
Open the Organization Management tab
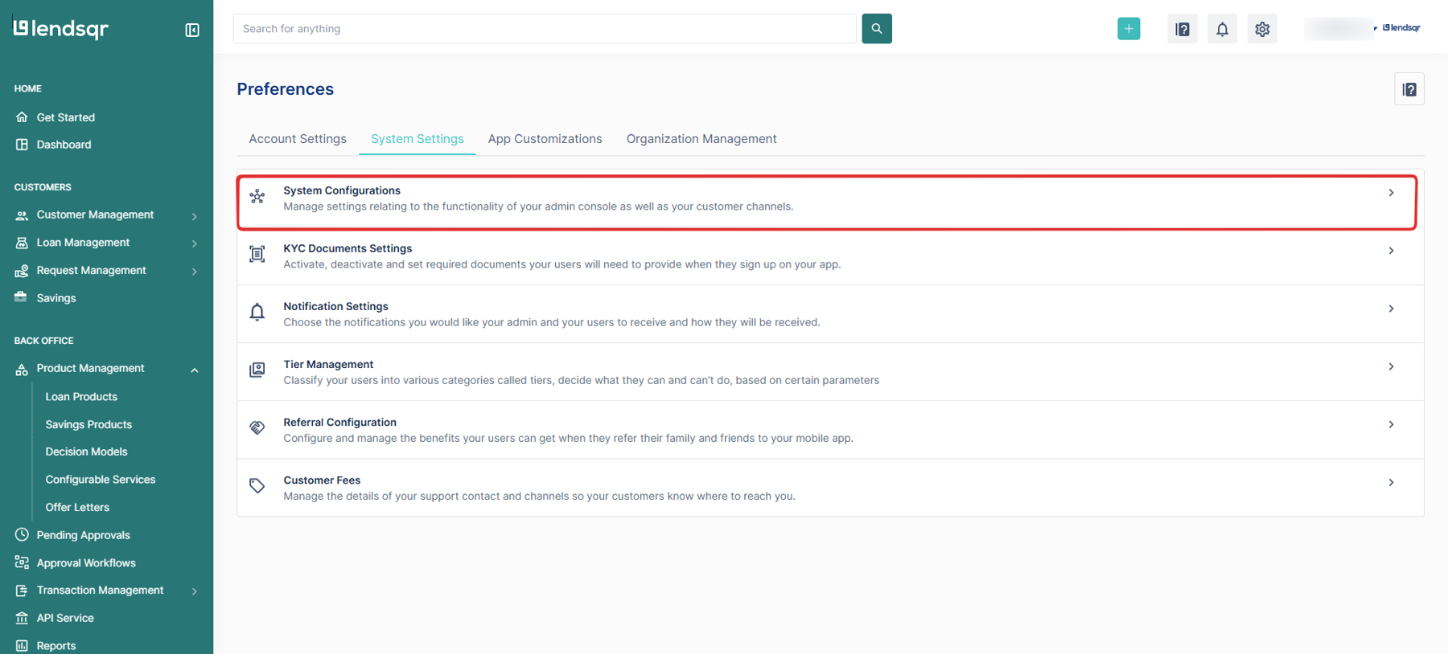(x=701, y=139)
